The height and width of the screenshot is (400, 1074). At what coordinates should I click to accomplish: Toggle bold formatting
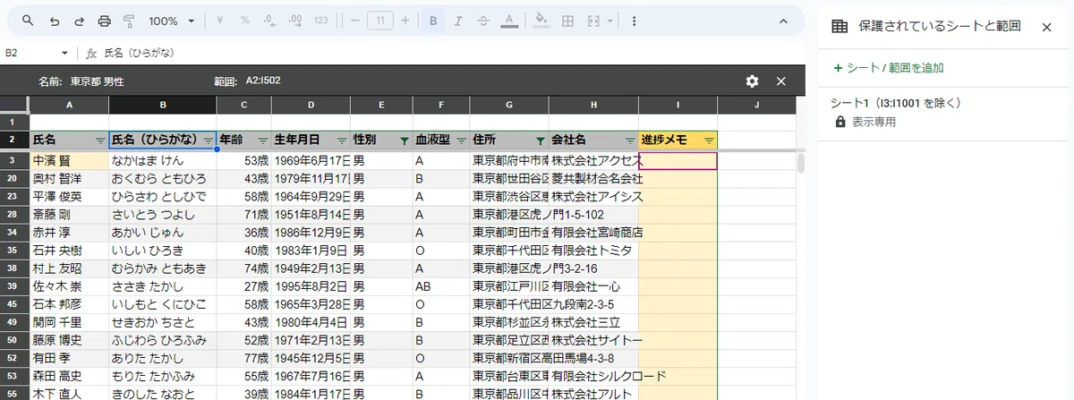433,21
